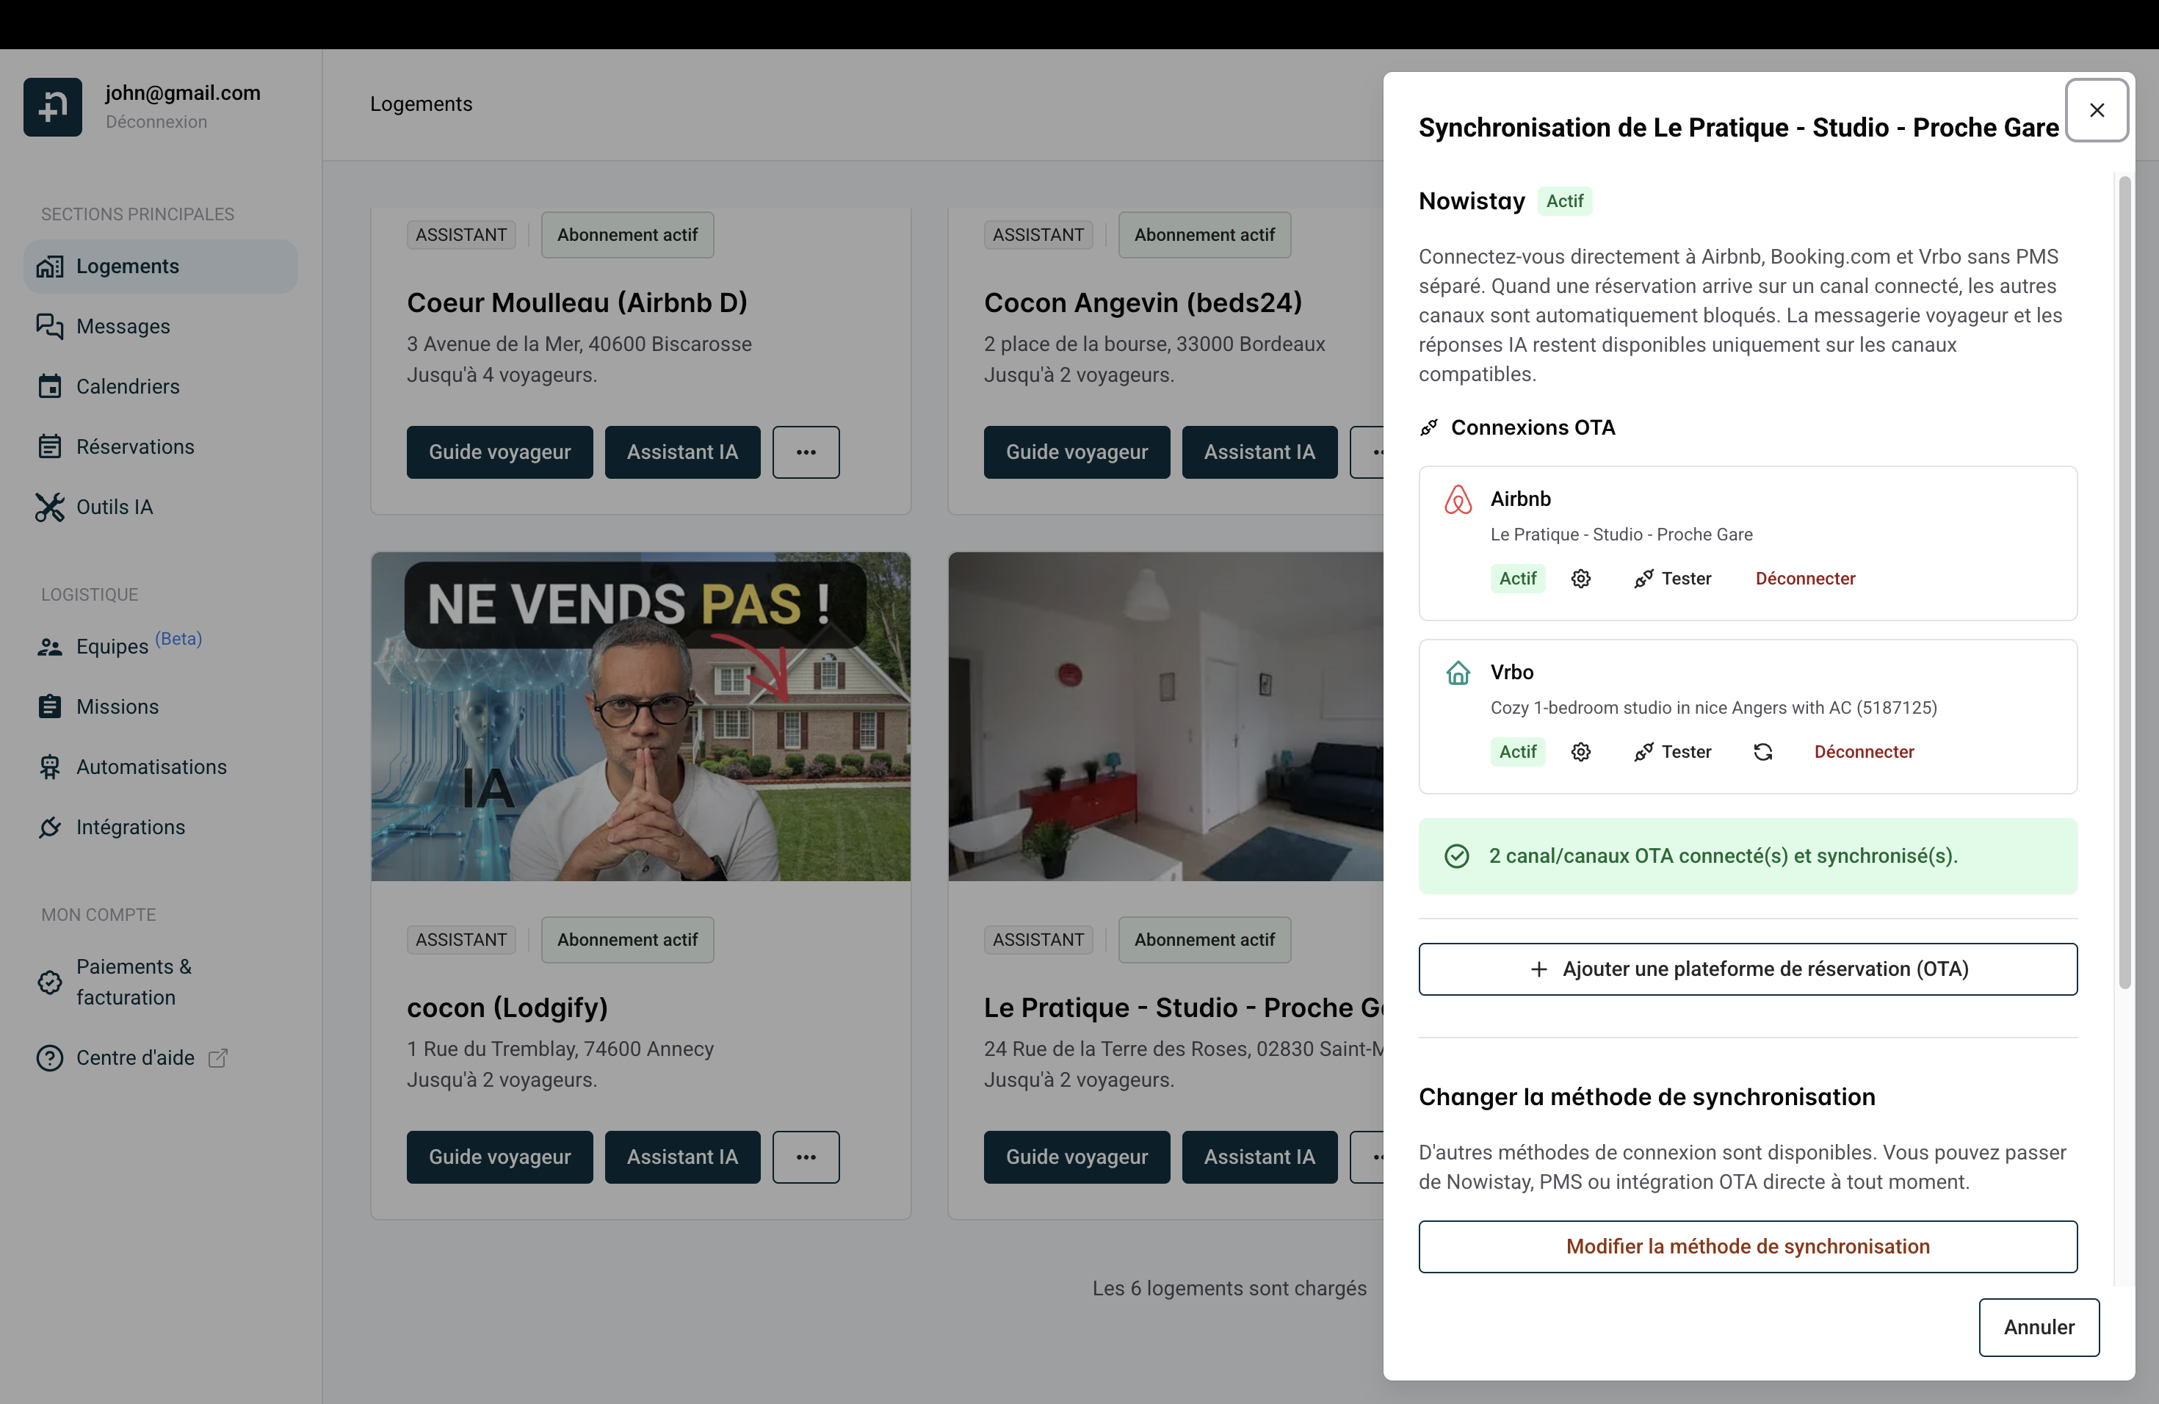Select Missions from the sidebar menu
This screenshot has width=2159, height=1404.
(x=118, y=706)
